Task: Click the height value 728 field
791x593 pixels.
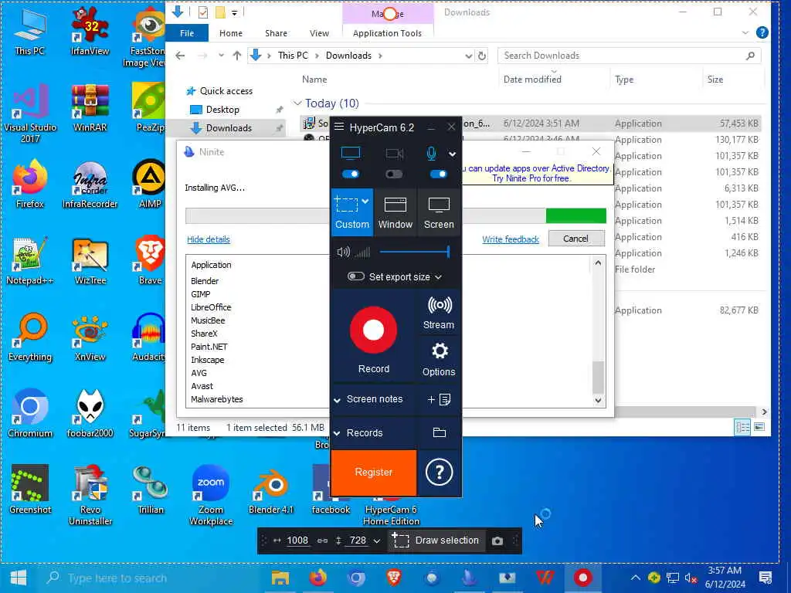Action: [358, 540]
